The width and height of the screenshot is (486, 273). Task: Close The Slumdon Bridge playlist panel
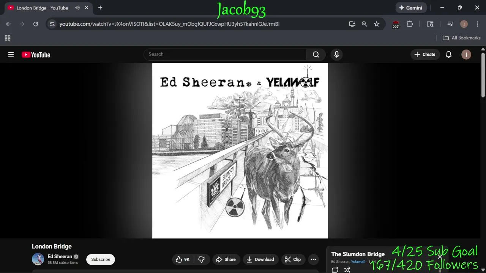pyautogui.click(x=440, y=257)
